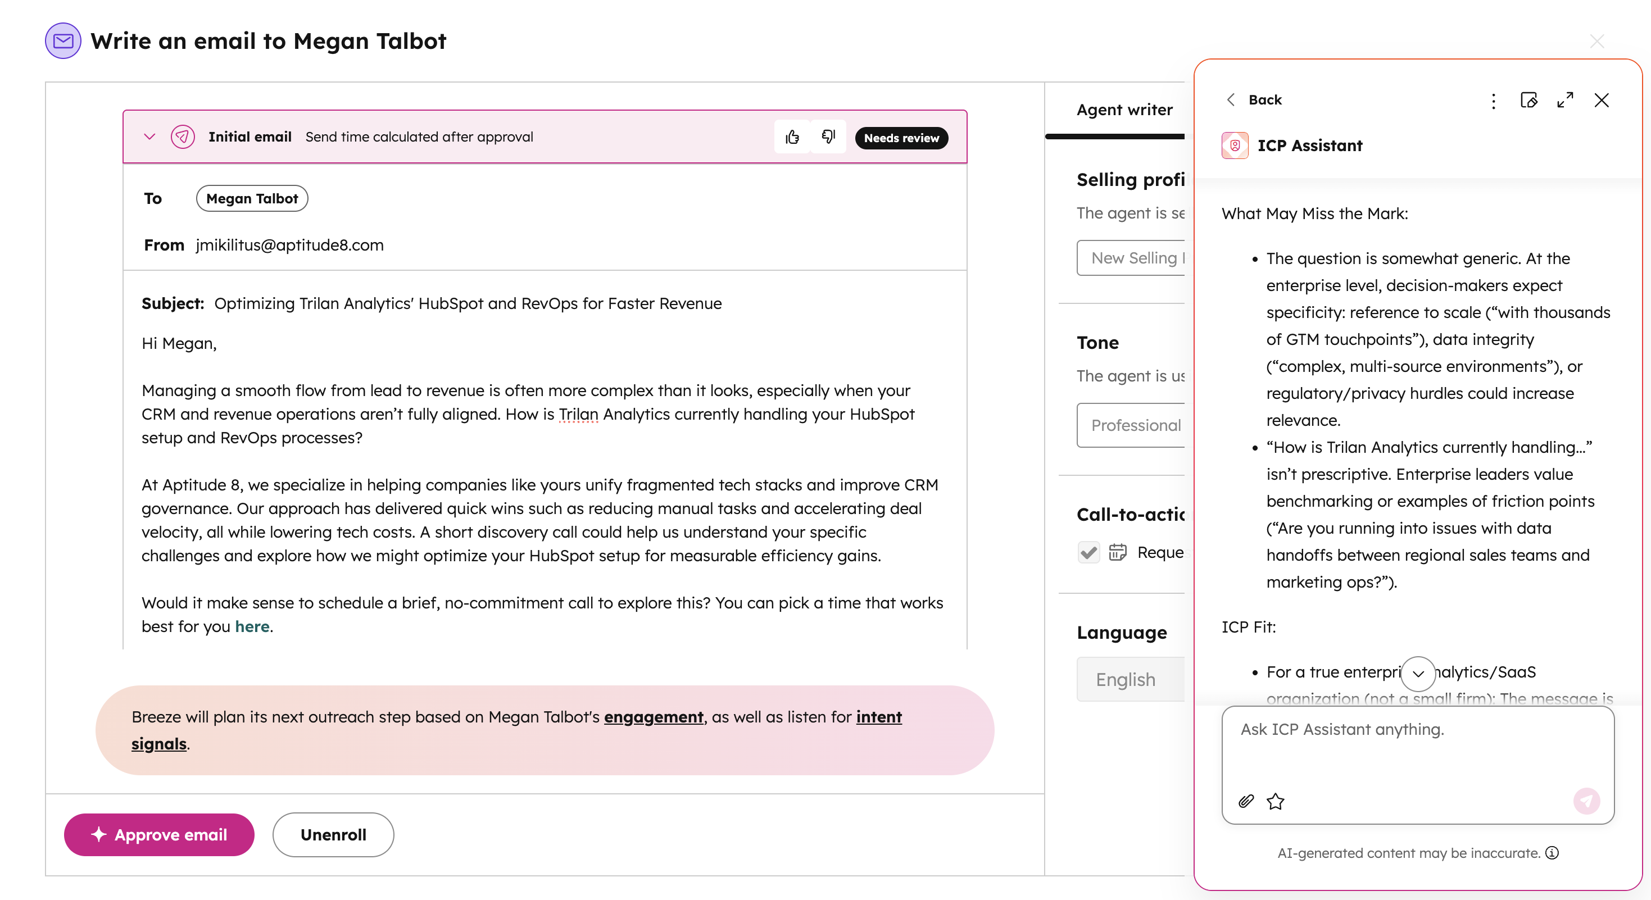This screenshot has width=1651, height=900.
Task: Click the send message arrow icon
Action: click(1586, 801)
